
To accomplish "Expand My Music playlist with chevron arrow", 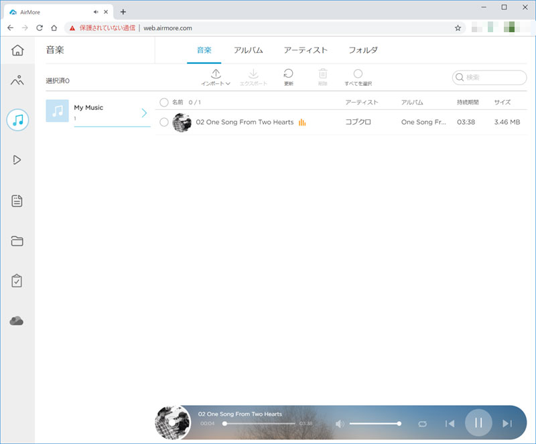I will (x=143, y=113).
